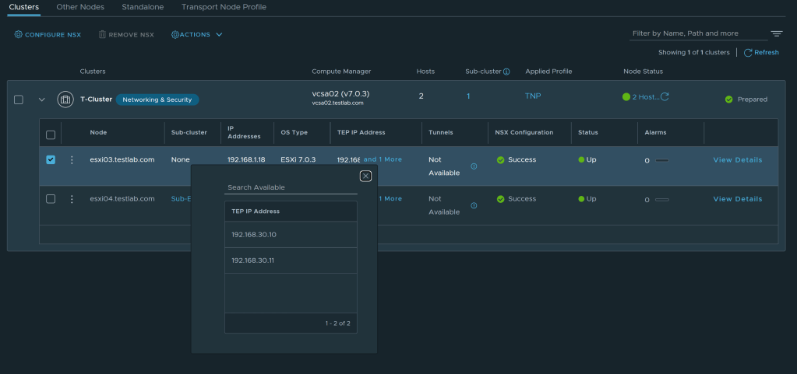The width and height of the screenshot is (797, 374).
Task: Tick the T-Cluster checkbox
Action: click(19, 100)
